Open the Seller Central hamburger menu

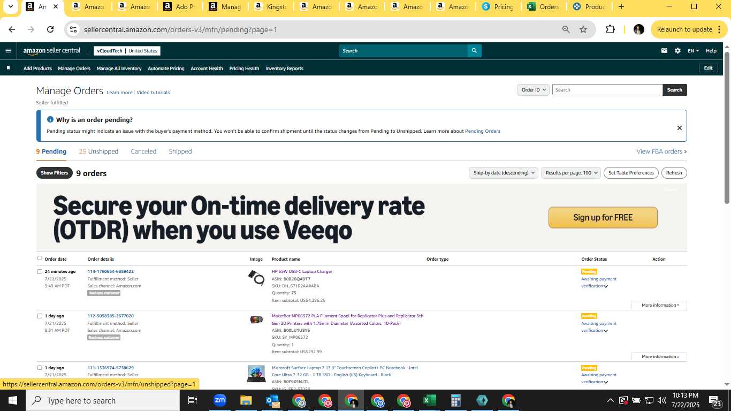[x=8, y=51]
